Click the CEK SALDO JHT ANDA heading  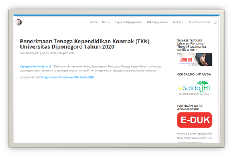[193, 74]
